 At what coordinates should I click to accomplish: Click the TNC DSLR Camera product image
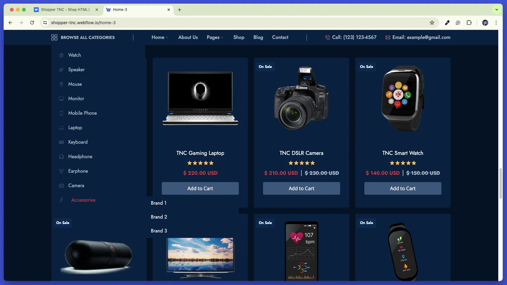(x=301, y=98)
